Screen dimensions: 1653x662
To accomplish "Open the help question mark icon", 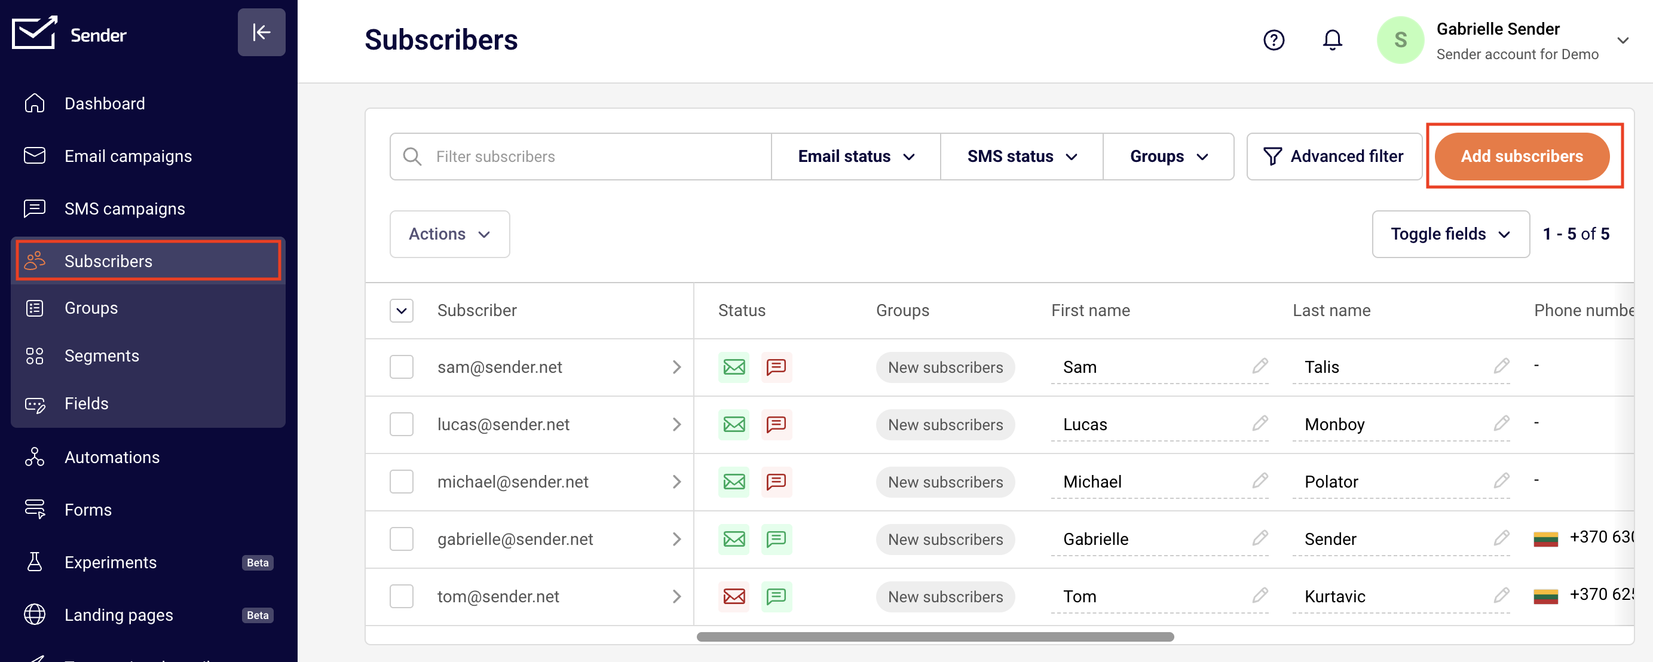I will point(1273,40).
